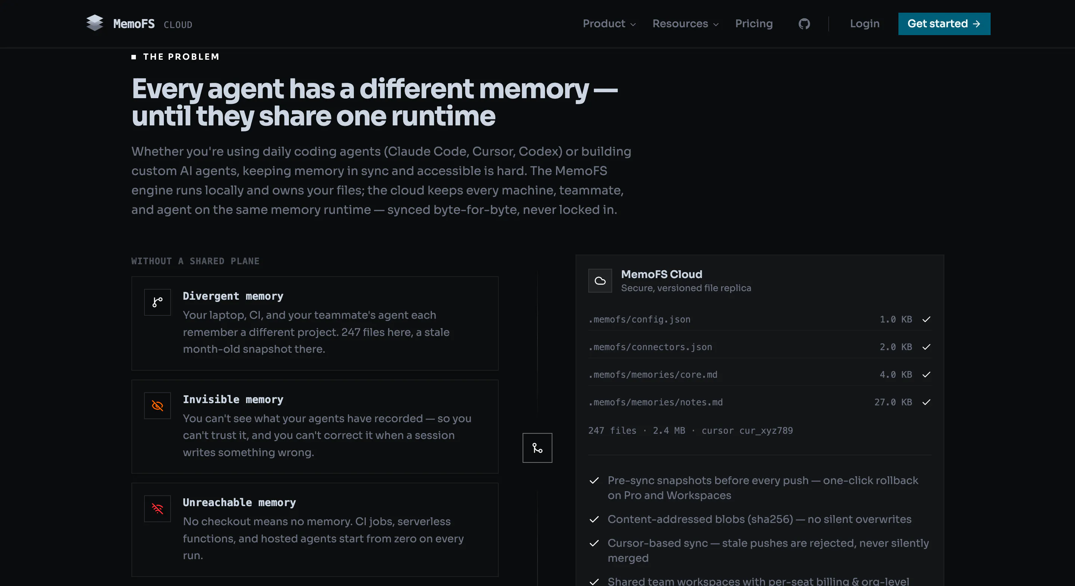This screenshot has width=1075, height=586.
Task: Select the .memofs/connectors.json file name
Action: [650, 347]
